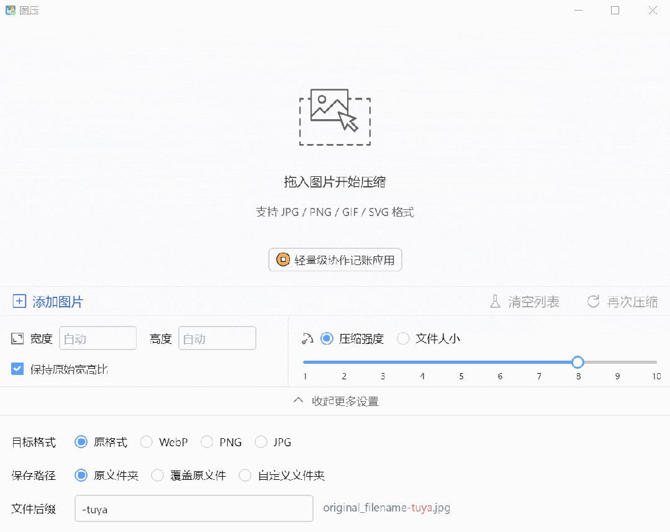Click the 支持 JPG / PNG / GIF / SVG 格式 text
Viewport: 670px width, 532px height.
point(335,212)
